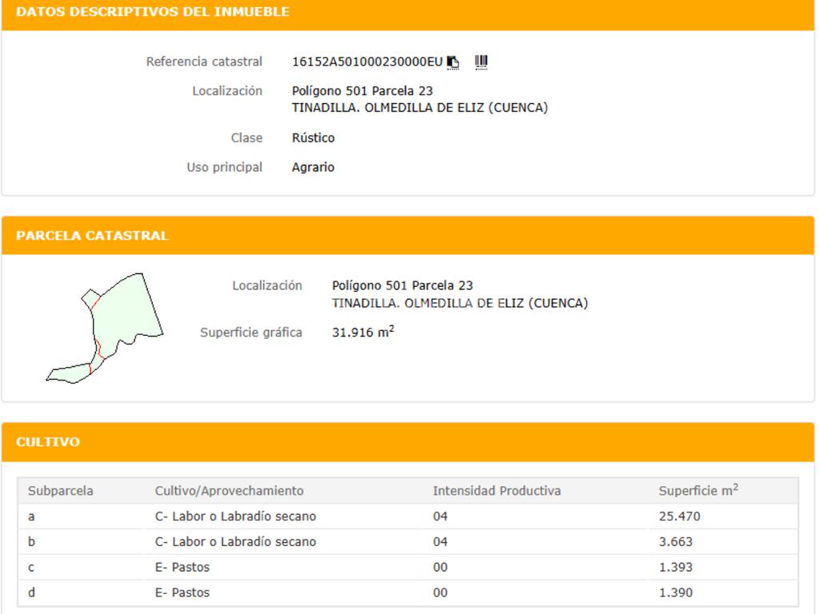Viewport: 819px width, 614px height.
Task: Collapse the 'Parcela catastral' section header
Action: coord(92,236)
